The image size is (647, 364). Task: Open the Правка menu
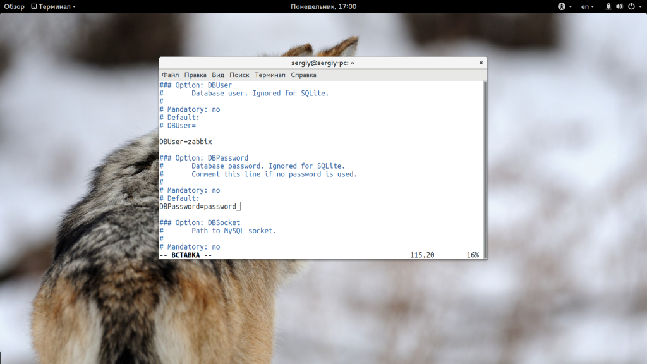pos(195,75)
